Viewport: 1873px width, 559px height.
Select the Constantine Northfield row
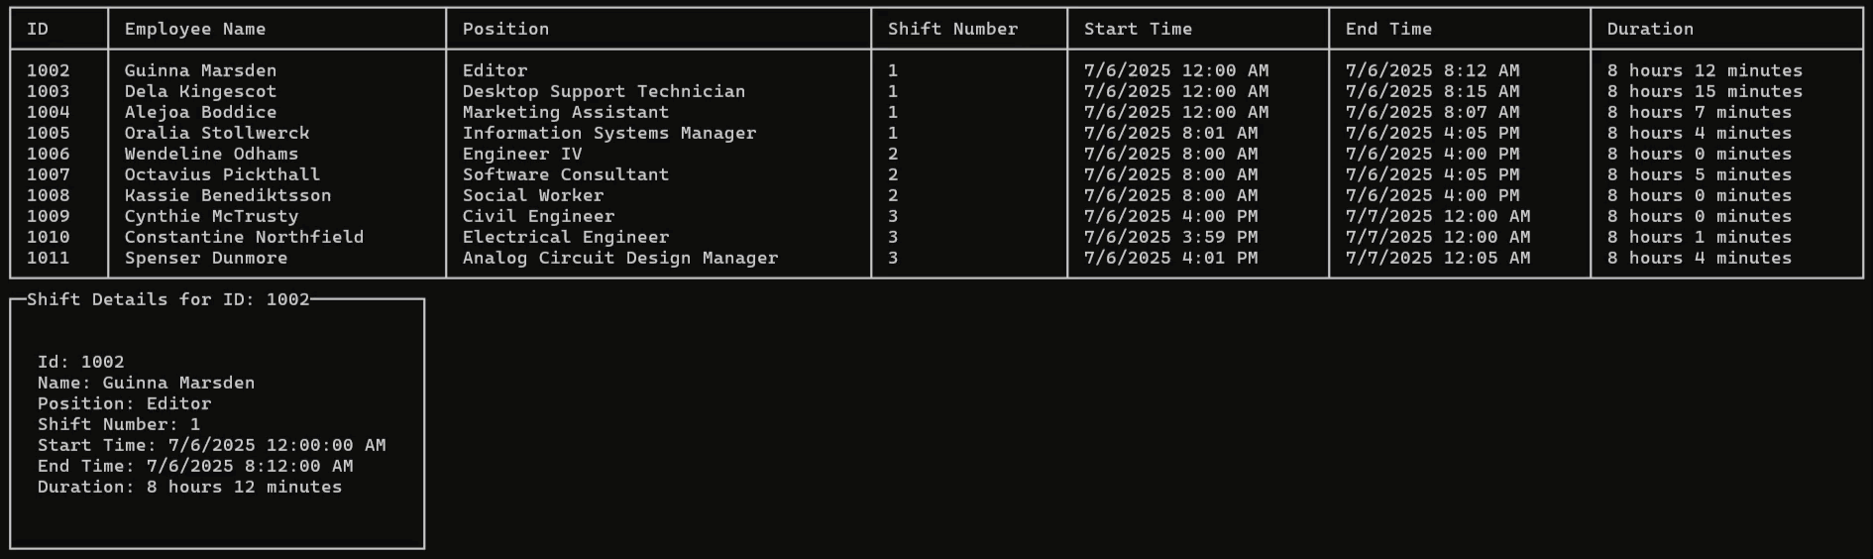click(936, 237)
